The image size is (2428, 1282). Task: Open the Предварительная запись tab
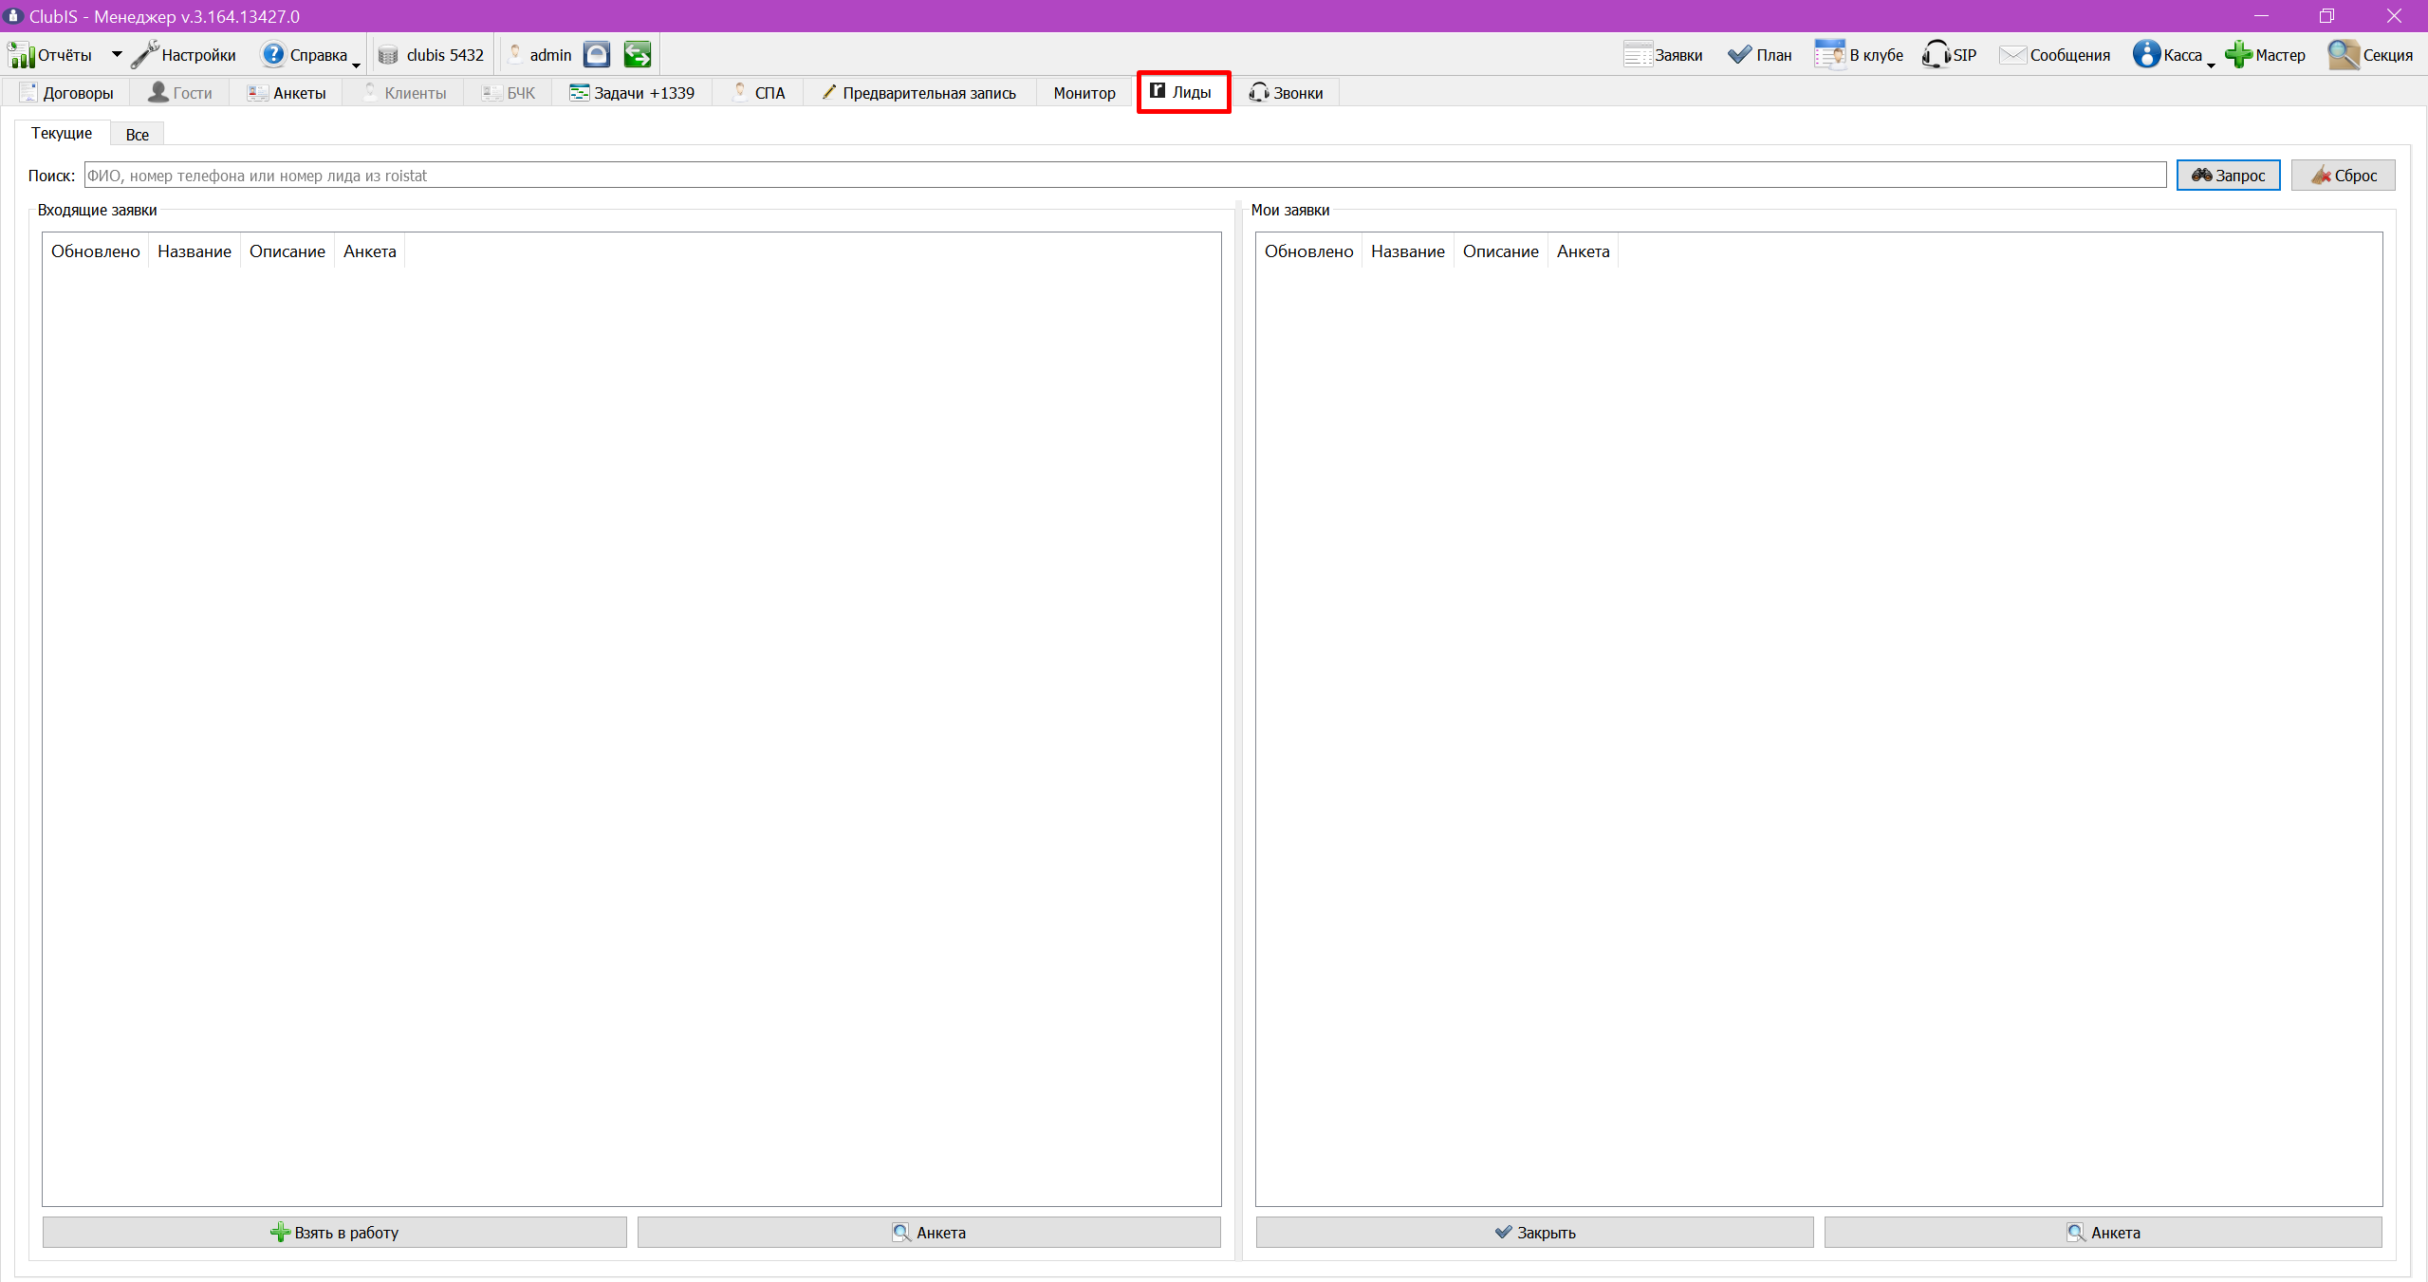919,93
